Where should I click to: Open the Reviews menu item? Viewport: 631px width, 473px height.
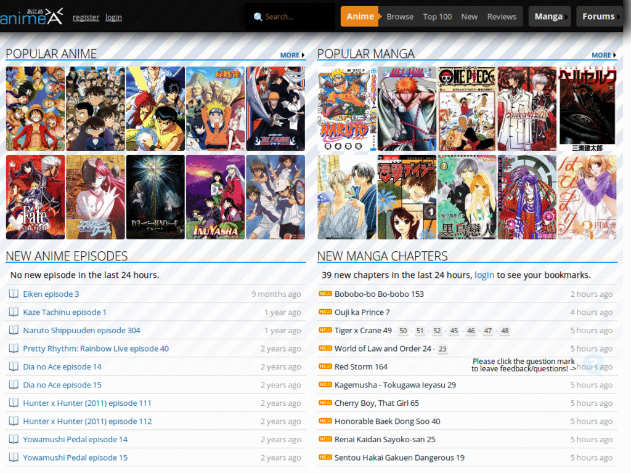[502, 17]
